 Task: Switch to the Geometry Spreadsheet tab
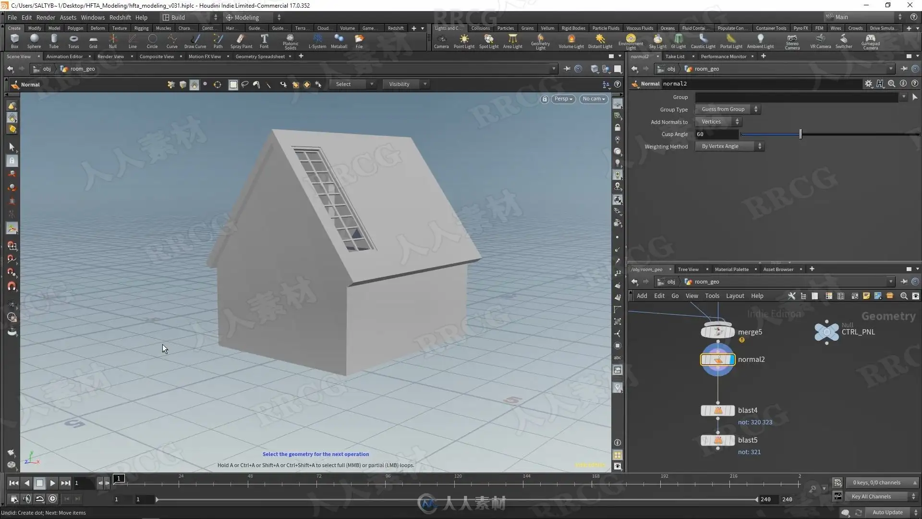pos(260,57)
